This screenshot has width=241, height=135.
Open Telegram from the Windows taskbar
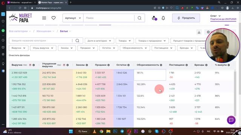pos(122,131)
